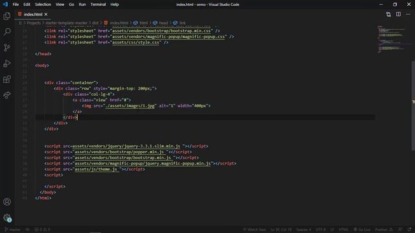Click the closing </html> tag
Image resolution: width=415 pixels, height=233 pixels.
pos(43,198)
